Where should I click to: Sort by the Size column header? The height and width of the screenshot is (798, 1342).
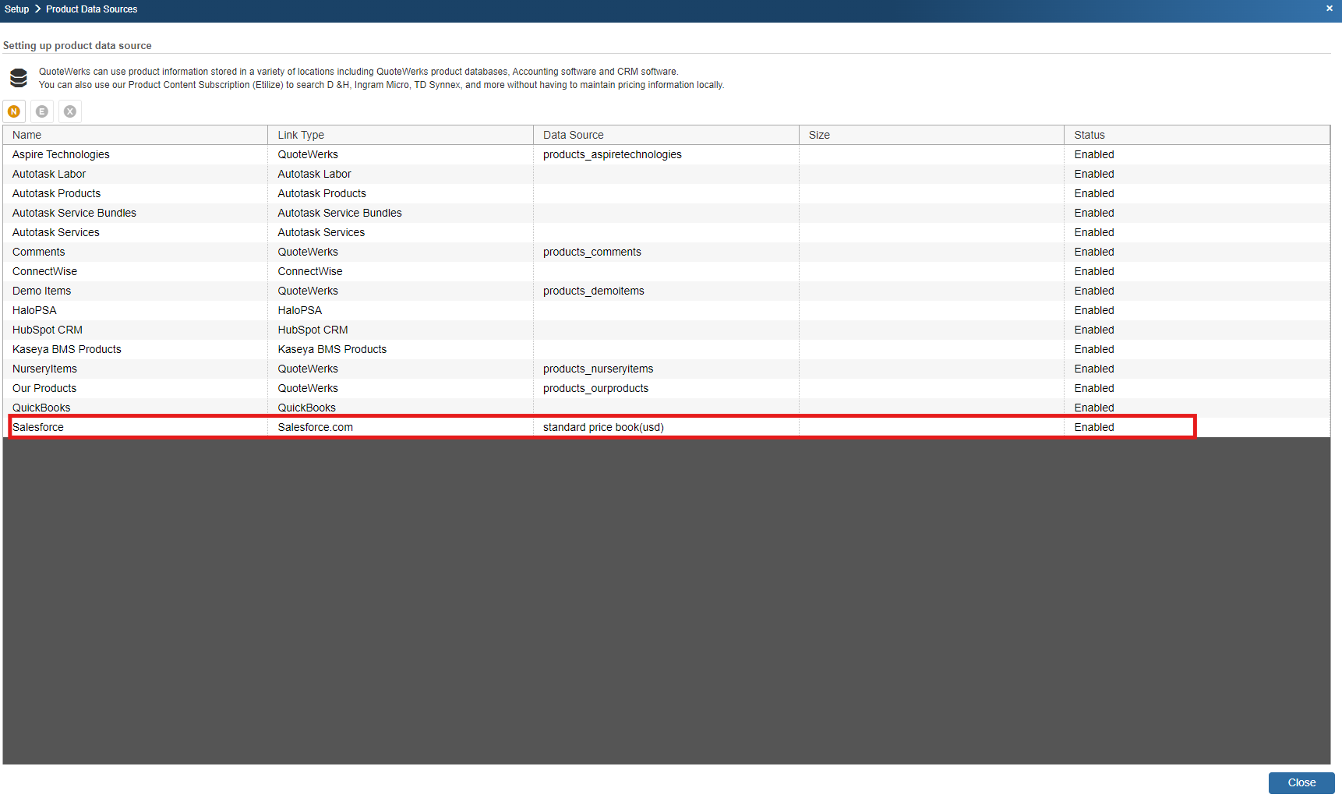tap(932, 135)
